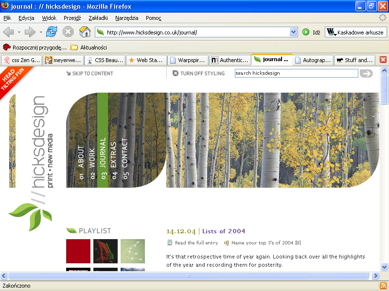Screen dimensions: 389x291
Task: Open the 01 About navigation item
Action: pos(81,162)
